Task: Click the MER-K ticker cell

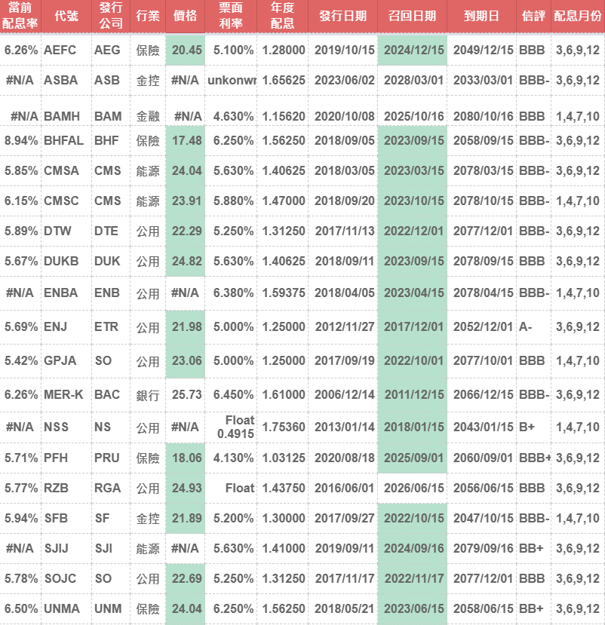Action: [63, 394]
